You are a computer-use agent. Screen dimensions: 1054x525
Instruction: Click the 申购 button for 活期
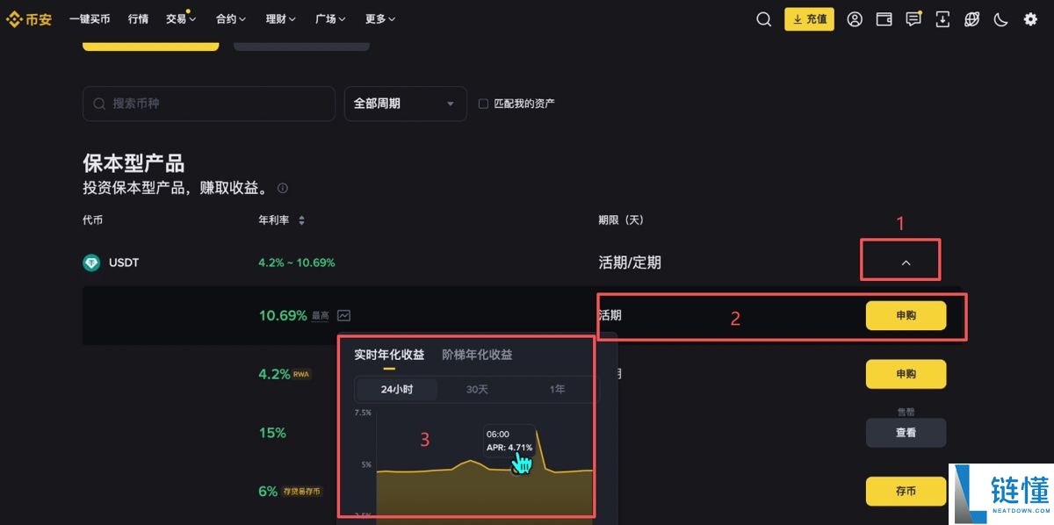(906, 315)
